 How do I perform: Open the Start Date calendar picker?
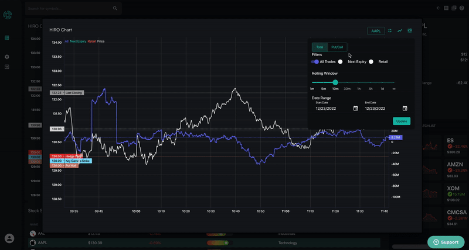[355, 109]
